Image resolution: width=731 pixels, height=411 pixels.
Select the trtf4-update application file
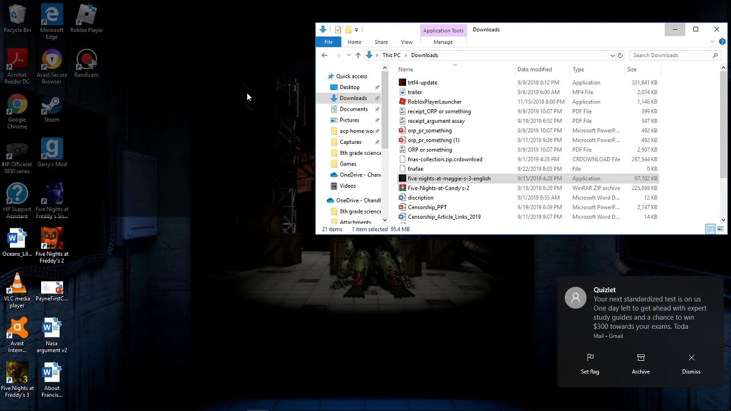coord(528,83)
